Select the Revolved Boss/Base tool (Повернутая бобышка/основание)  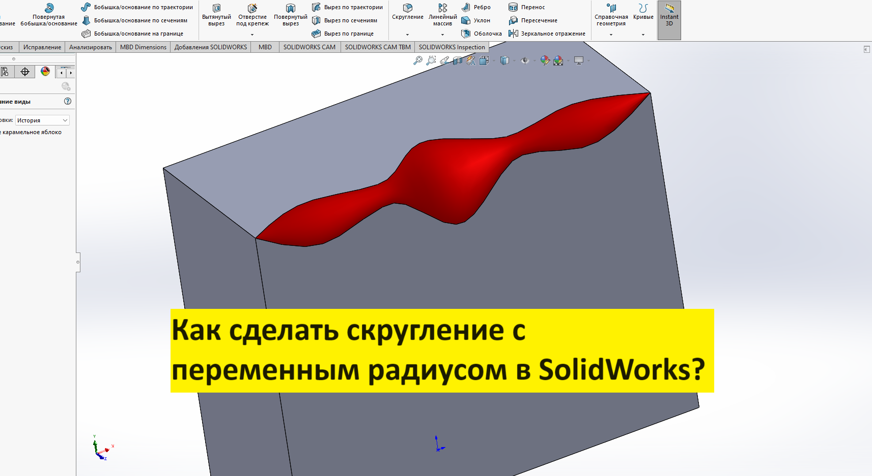pos(49,14)
